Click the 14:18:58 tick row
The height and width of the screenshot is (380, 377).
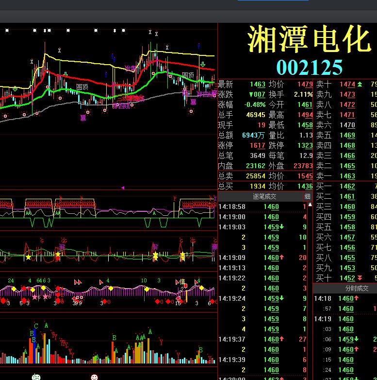pyautogui.click(x=262, y=207)
